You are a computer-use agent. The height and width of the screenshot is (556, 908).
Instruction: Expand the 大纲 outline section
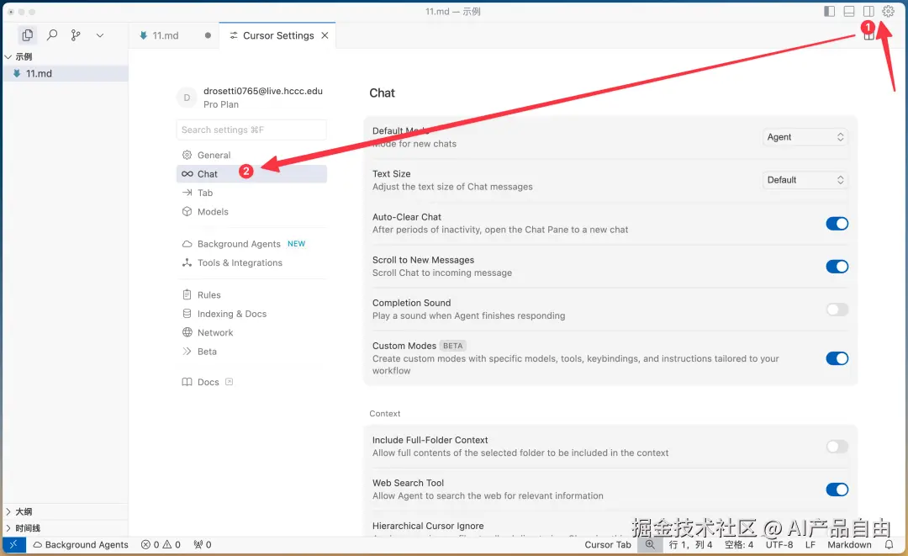click(x=65, y=511)
